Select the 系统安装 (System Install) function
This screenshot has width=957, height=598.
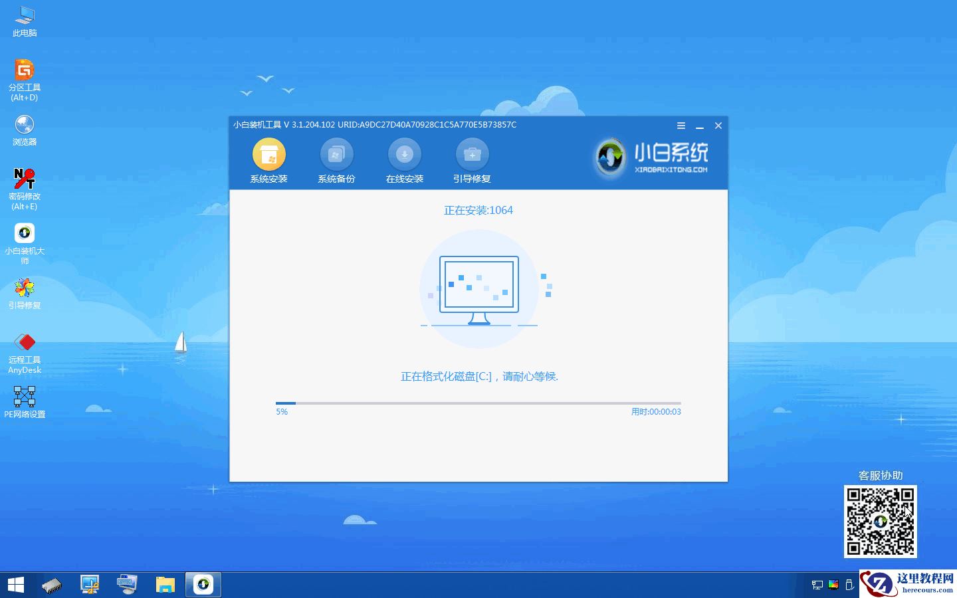268,159
